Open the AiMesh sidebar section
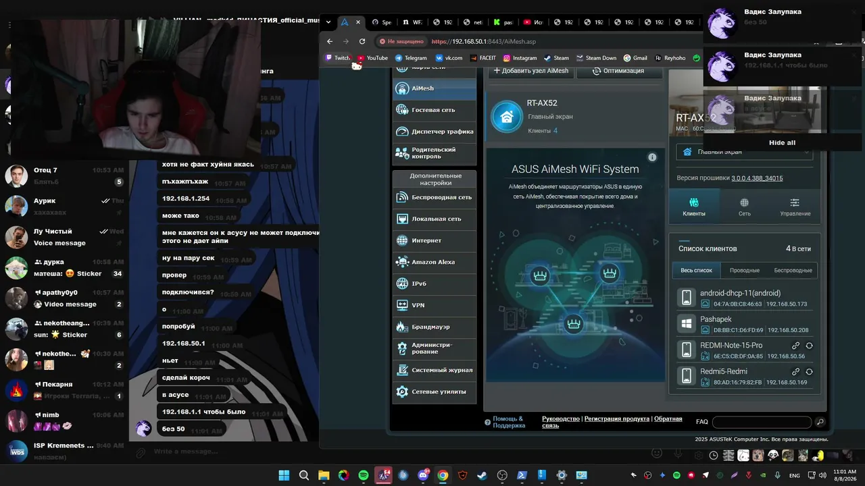Screen dimensions: 865x486 coord(435,88)
